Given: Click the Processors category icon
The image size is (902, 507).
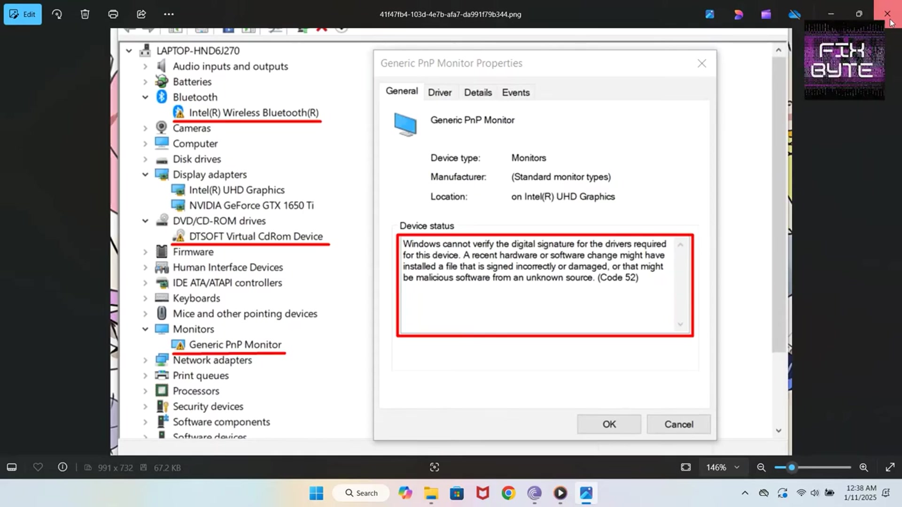Looking at the screenshot, I should 162,391.
